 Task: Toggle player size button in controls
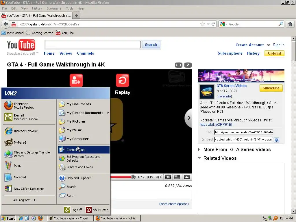click(x=177, y=177)
